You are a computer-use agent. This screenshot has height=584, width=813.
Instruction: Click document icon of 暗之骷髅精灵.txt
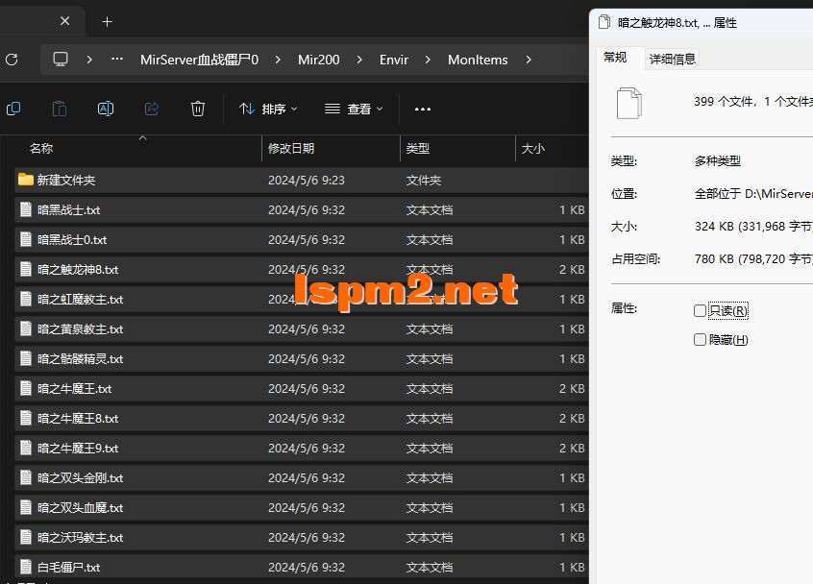(25, 358)
